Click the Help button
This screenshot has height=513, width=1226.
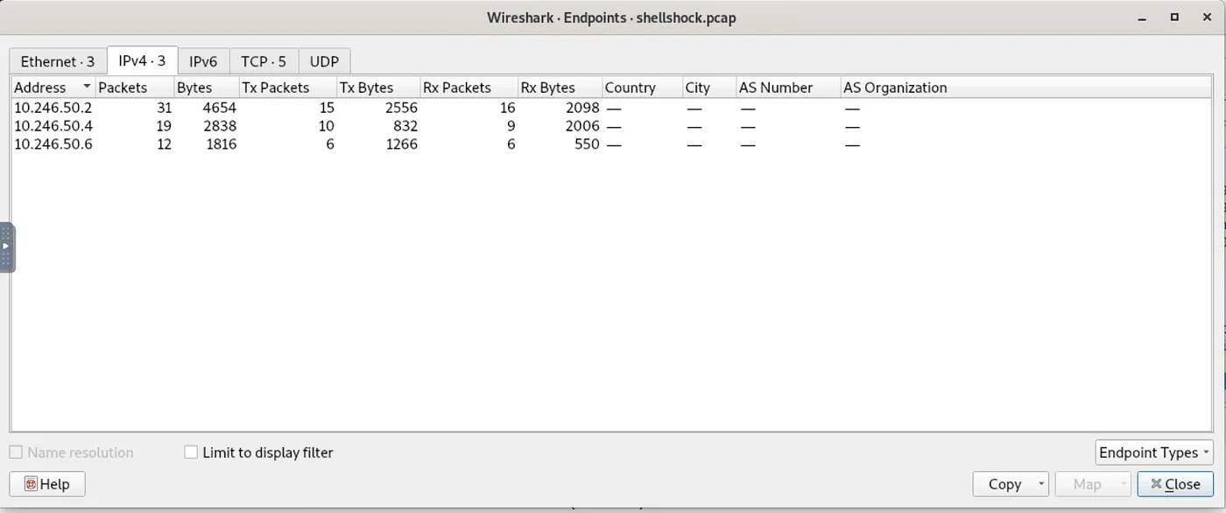pyautogui.click(x=47, y=484)
